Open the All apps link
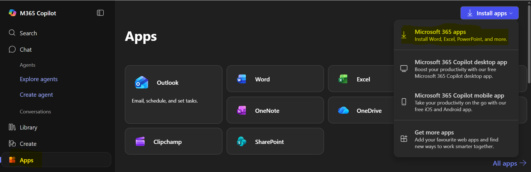This screenshot has width=531, height=172. (505, 163)
